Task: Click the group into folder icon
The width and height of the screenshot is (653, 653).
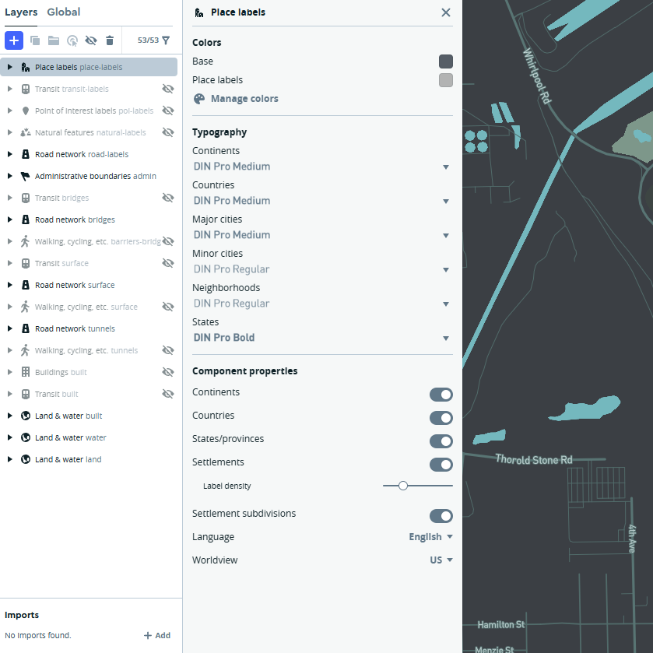Action: click(53, 40)
